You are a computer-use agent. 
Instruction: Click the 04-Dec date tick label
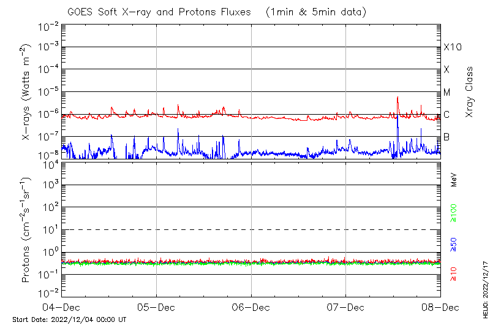(x=61, y=307)
